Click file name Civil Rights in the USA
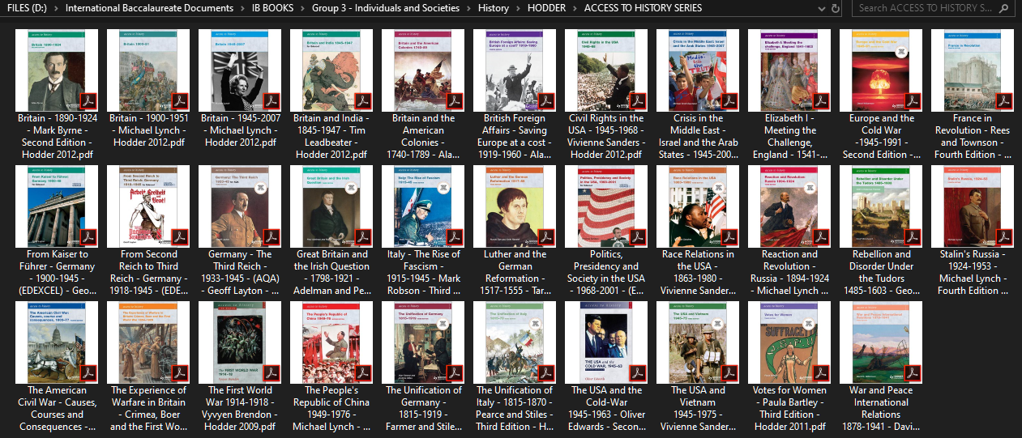This screenshot has width=1022, height=438. [606, 136]
